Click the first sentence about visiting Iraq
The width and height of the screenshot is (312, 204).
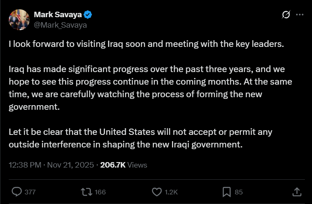point(146,44)
